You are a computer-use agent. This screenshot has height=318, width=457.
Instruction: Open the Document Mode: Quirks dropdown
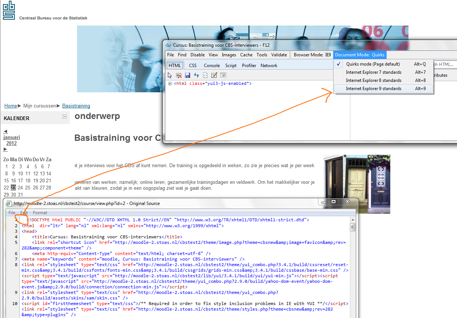[x=360, y=55]
